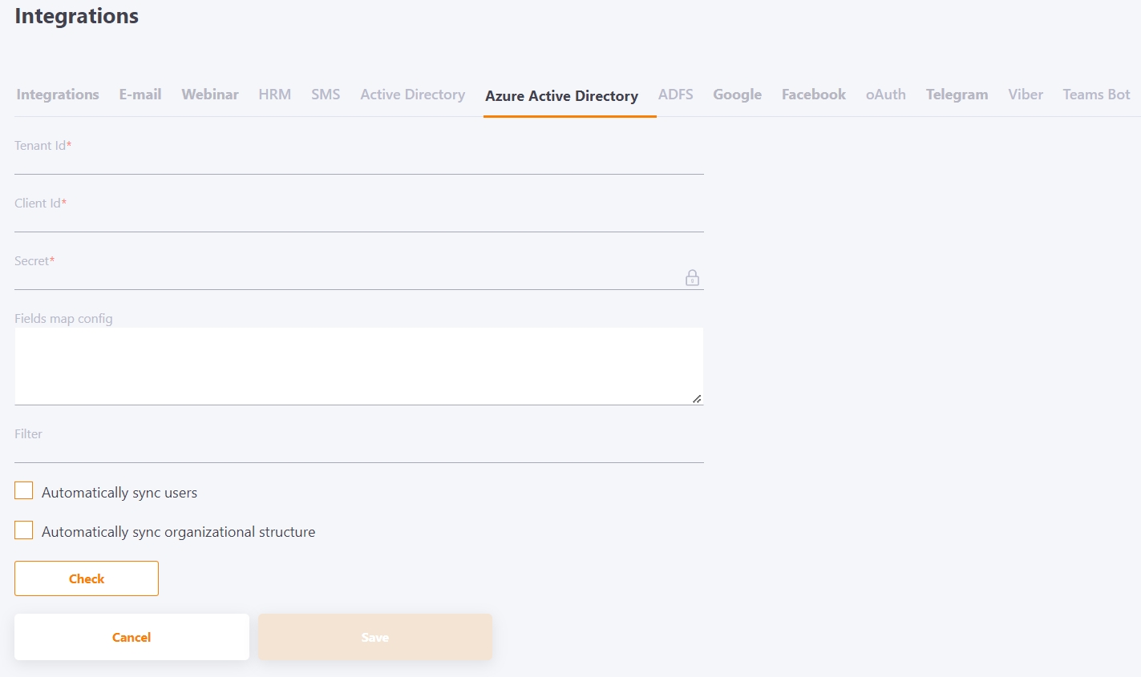Image resolution: width=1141 pixels, height=677 pixels.
Task: Switch to the Google integration tab
Action: pos(737,94)
